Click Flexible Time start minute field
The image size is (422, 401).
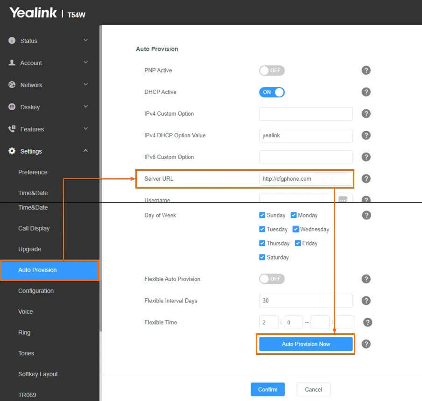(x=293, y=323)
